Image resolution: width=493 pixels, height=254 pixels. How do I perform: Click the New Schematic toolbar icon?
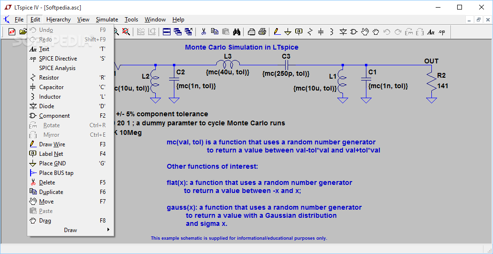click(11, 31)
